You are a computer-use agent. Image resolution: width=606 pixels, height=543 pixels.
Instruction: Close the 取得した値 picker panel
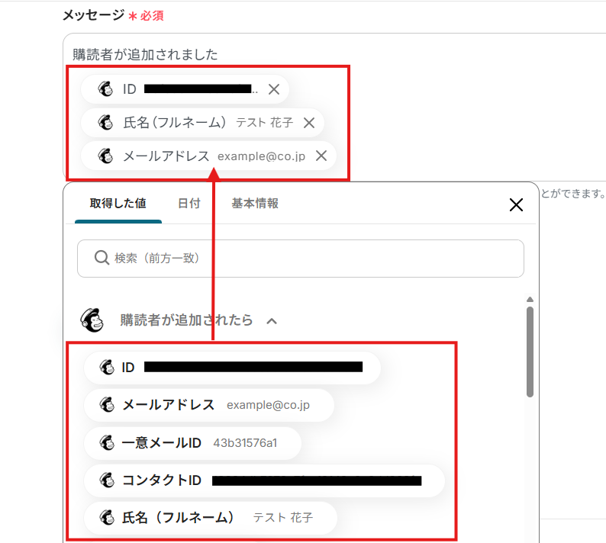pos(516,204)
